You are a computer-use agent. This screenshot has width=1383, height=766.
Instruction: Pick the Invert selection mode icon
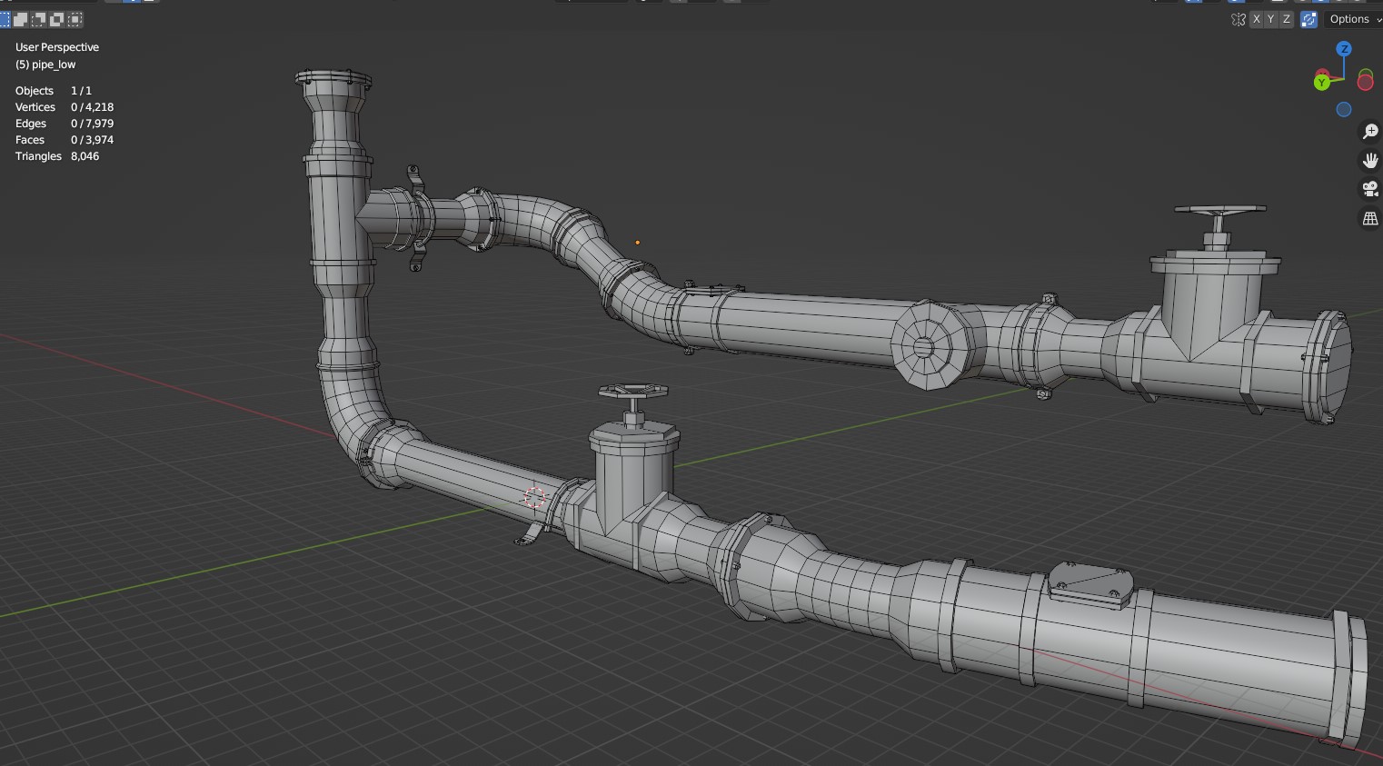coord(57,19)
